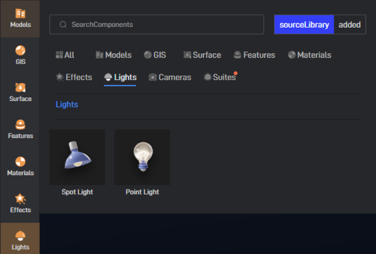Screen dimensions: 376x254
Task: Select the Suites category tab
Action: (220, 77)
